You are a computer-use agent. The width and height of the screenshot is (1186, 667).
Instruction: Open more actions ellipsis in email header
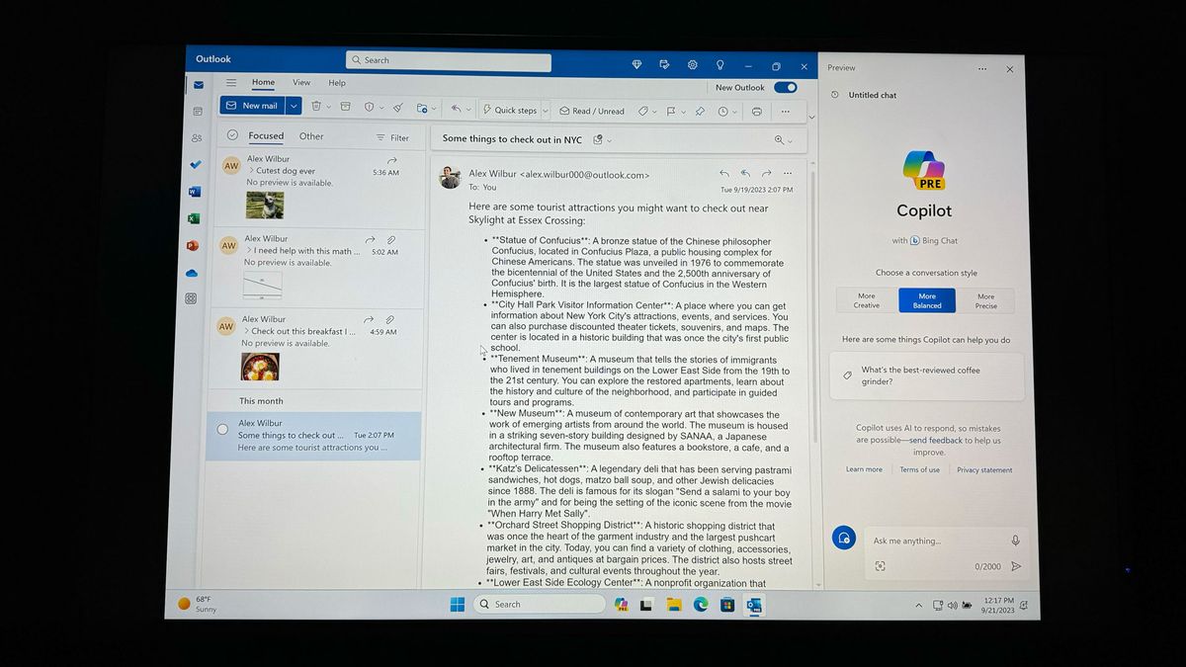click(788, 173)
